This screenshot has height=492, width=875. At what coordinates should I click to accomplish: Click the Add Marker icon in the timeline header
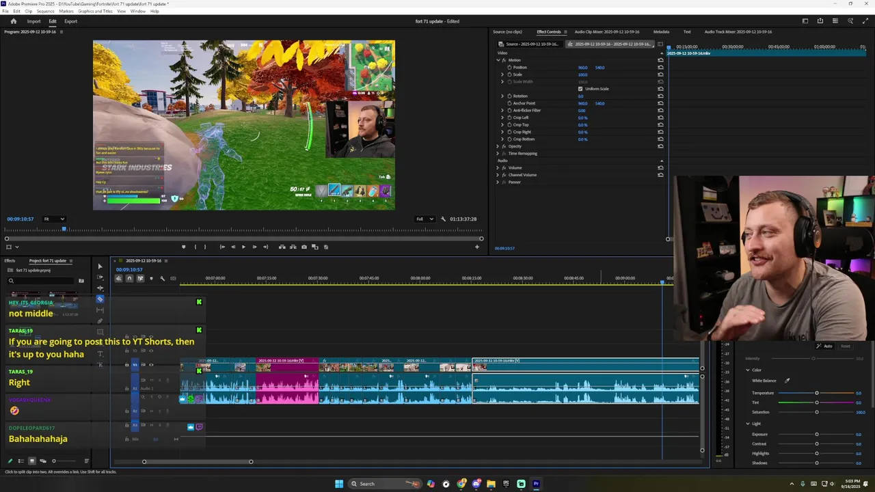(x=151, y=278)
